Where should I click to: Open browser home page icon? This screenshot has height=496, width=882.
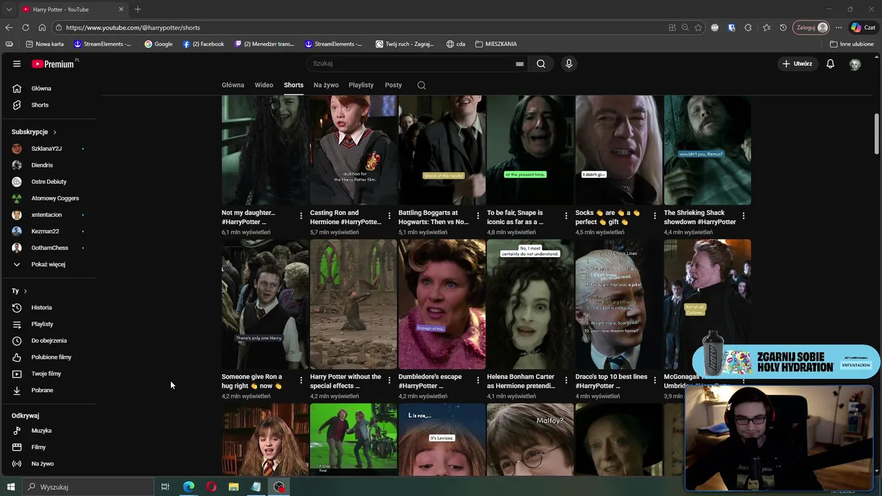42,28
